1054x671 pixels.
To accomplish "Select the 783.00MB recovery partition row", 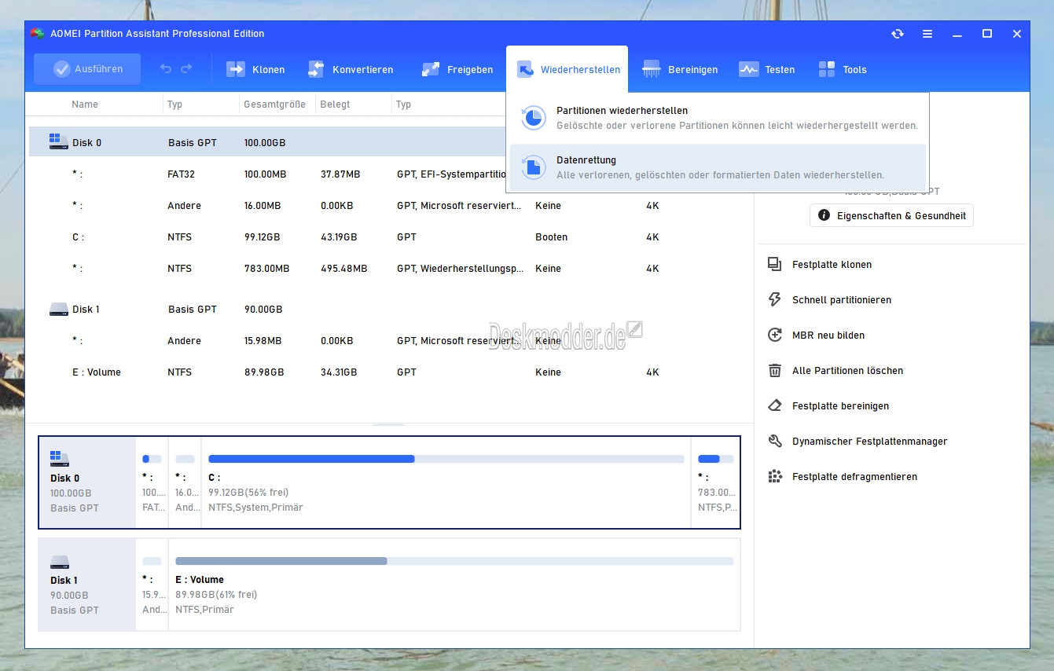I will pos(390,268).
